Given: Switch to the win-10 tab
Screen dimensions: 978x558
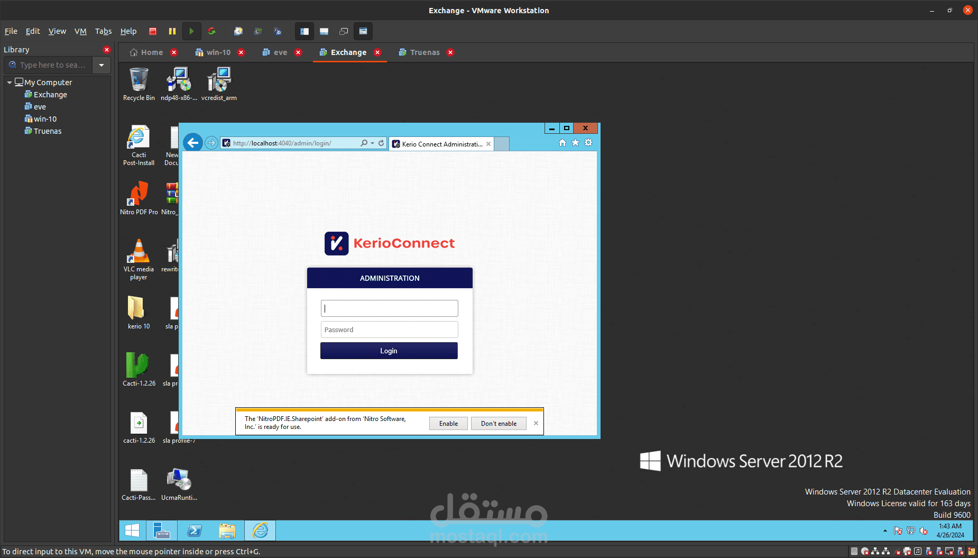Looking at the screenshot, I should pyautogui.click(x=213, y=52).
